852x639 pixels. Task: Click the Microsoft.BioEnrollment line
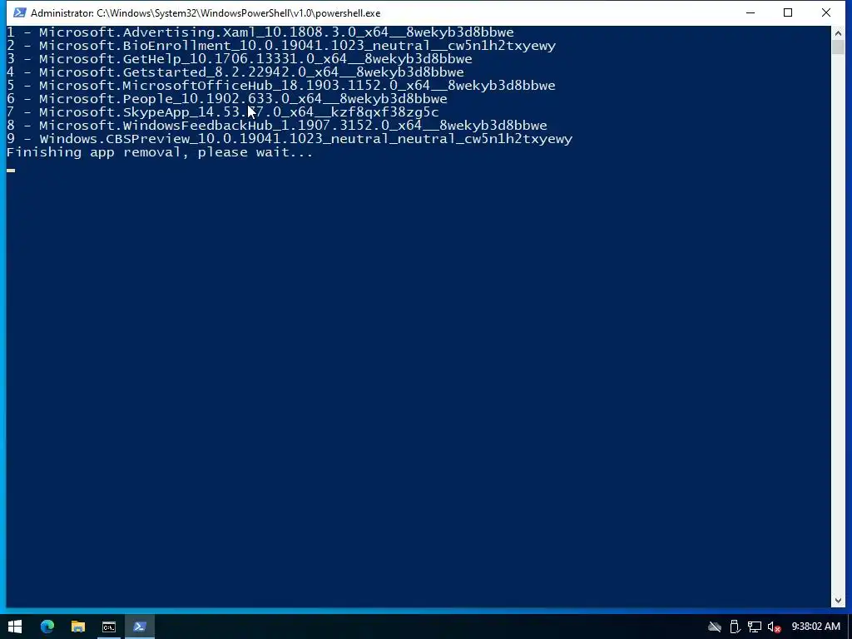281,46
